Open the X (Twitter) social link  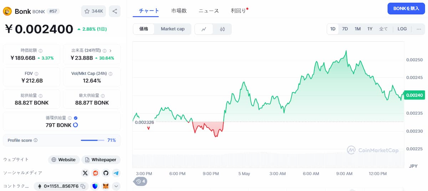point(85,173)
